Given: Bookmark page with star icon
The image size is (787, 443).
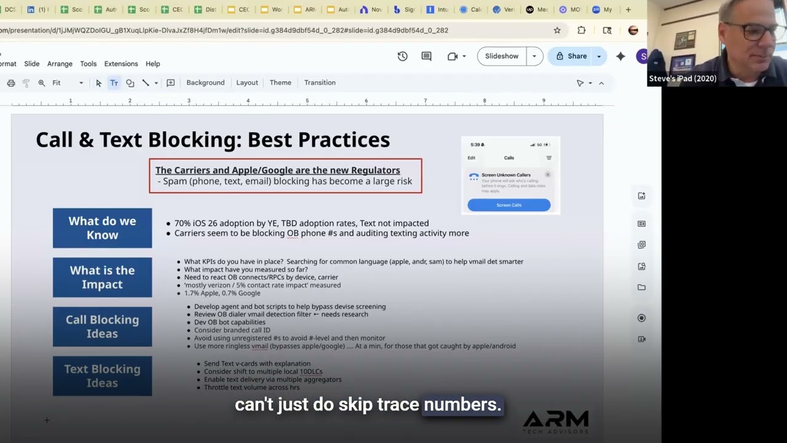Looking at the screenshot, I should pos(557,30).
